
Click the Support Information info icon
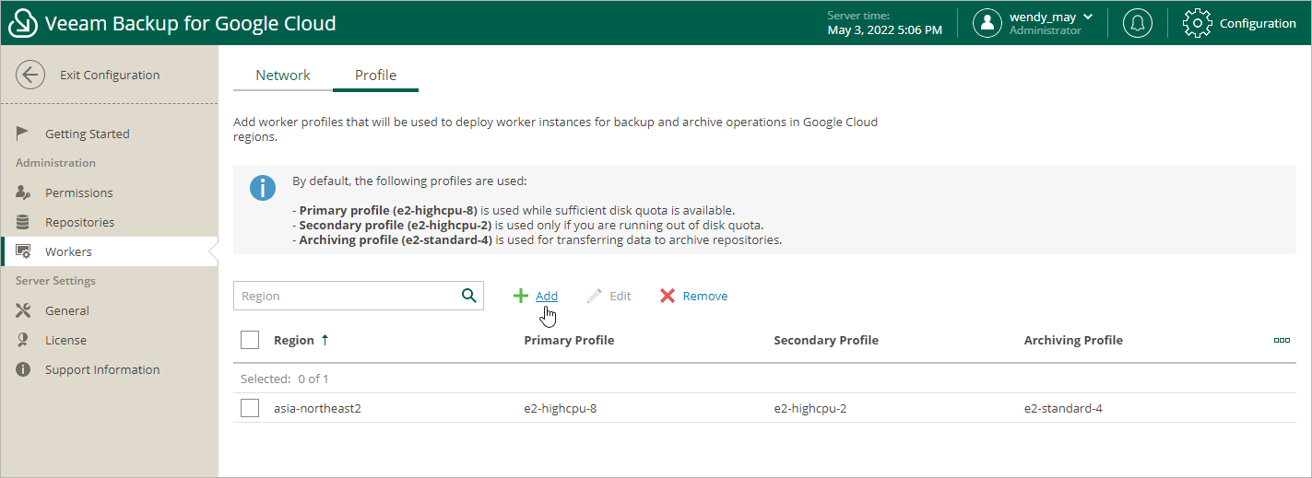click(24, 369)
